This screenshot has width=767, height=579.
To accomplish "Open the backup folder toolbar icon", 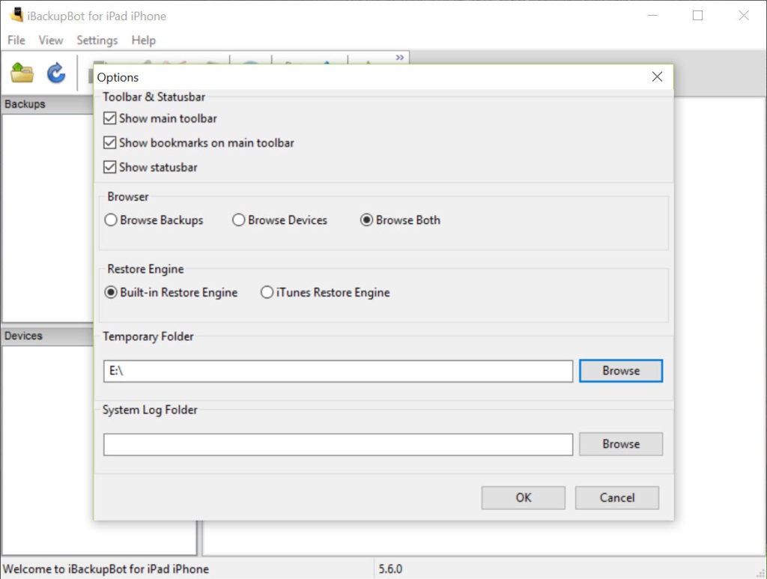I will (x=22, y=73).
